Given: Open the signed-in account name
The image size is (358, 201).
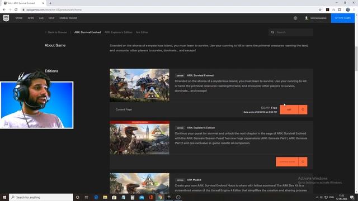Looking at the screenshot, I should click(x=318, y=18).
